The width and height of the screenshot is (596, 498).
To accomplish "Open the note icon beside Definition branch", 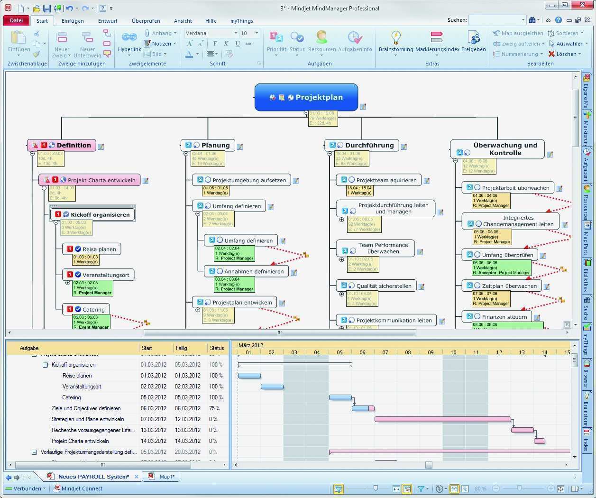I will click(x=101, y=147).
